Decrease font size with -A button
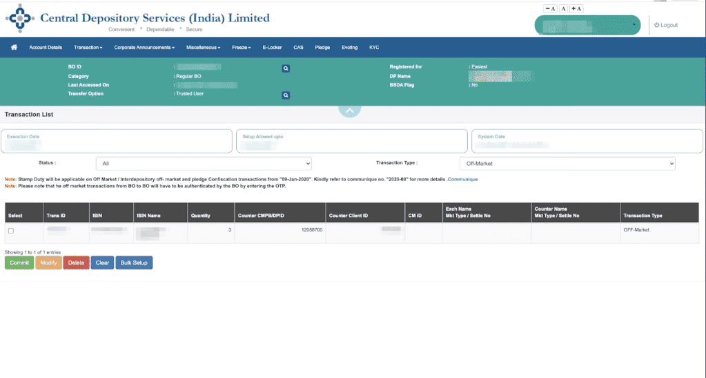Viewport: 706px width, 378px height. click(x=550, y=8)
